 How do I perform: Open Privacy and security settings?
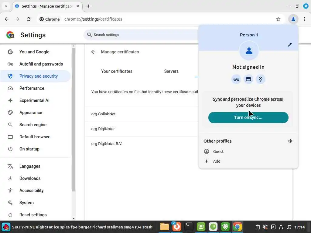pos(35,76)
